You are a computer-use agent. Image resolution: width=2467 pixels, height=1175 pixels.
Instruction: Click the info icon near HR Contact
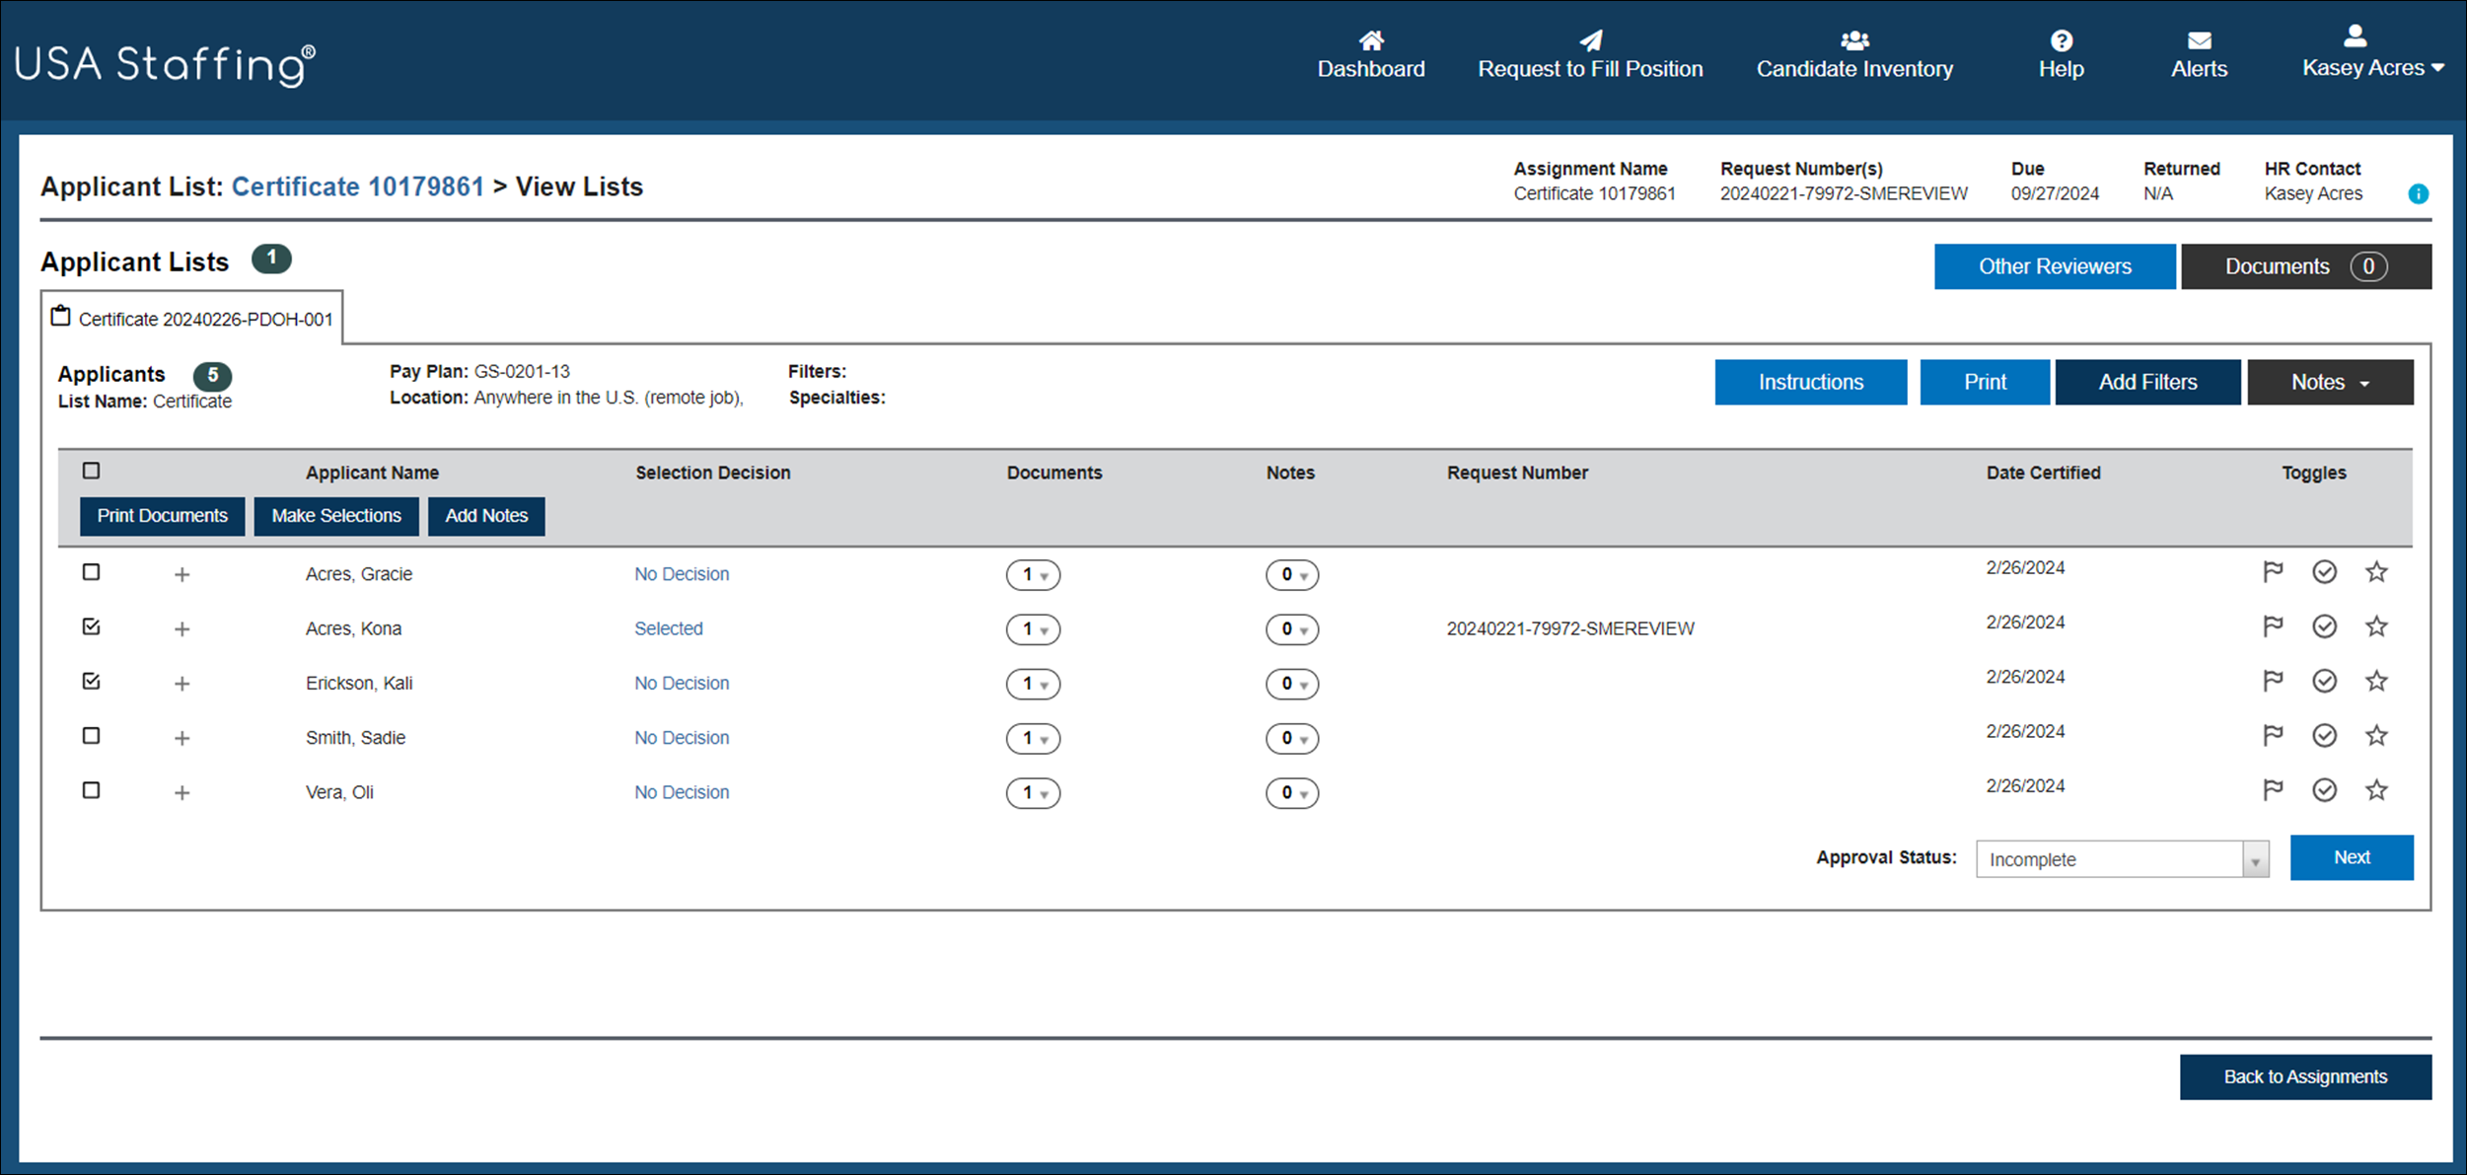[2419, 193]
